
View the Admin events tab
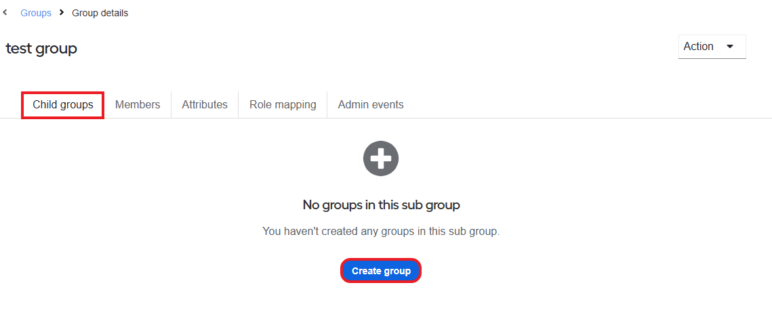(x=371, y=105)
